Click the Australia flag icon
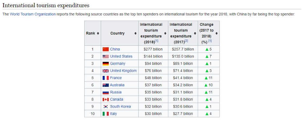Image resolution: width=302 pixels, height=121 pixels. click(106, 85)
